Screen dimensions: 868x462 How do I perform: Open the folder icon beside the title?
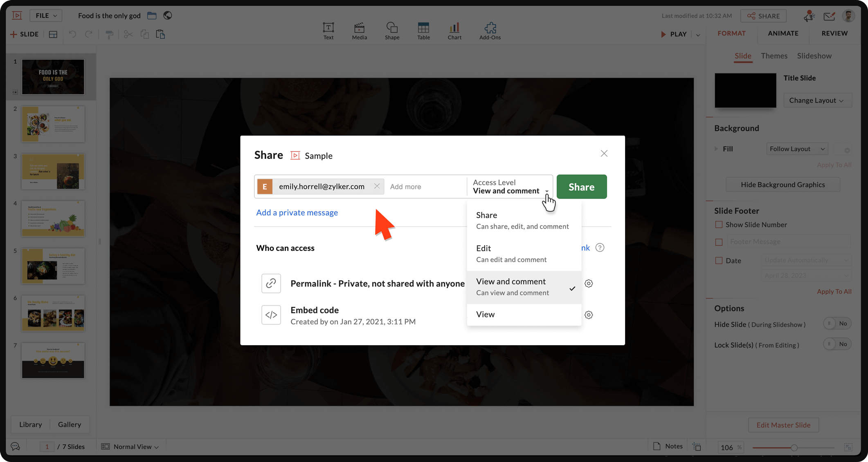tap(152, 16)
